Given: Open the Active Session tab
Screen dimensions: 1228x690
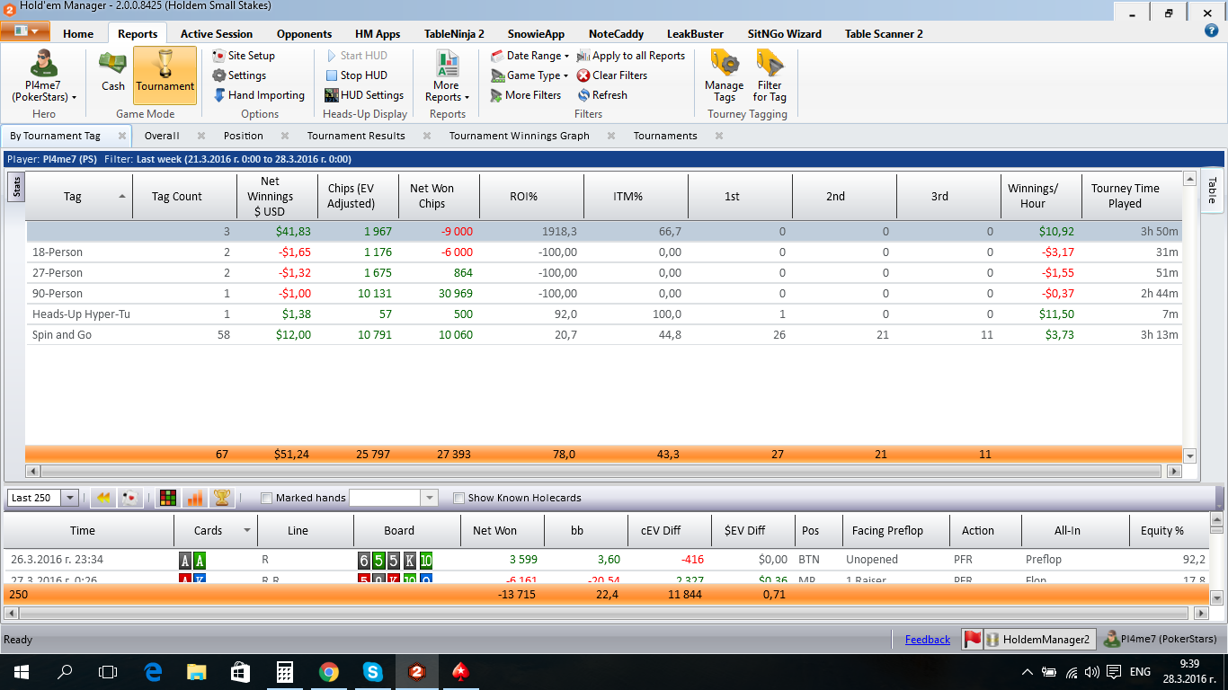Looking at the screenshot, I should pyautogui.click(x=217, y=34).
